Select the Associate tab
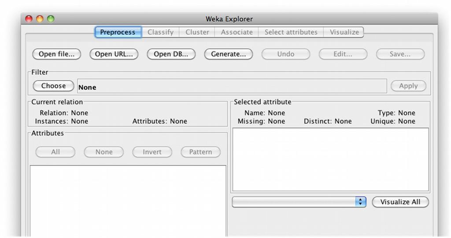This screenshot has width=451, height=238. point(237,32)
